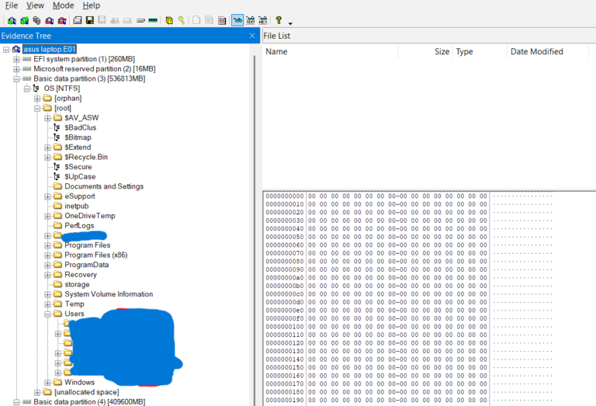The width and height of the screenshot is (596, 406).
Task: Expand the System Volume Information node
Action: 47,295
